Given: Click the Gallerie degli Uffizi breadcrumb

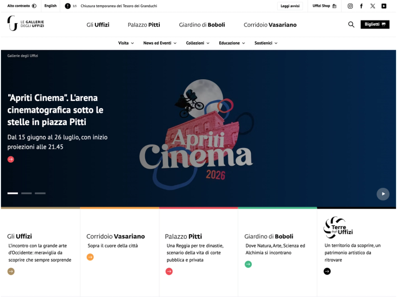Looking at the screenshot, I should coord(23,56).
